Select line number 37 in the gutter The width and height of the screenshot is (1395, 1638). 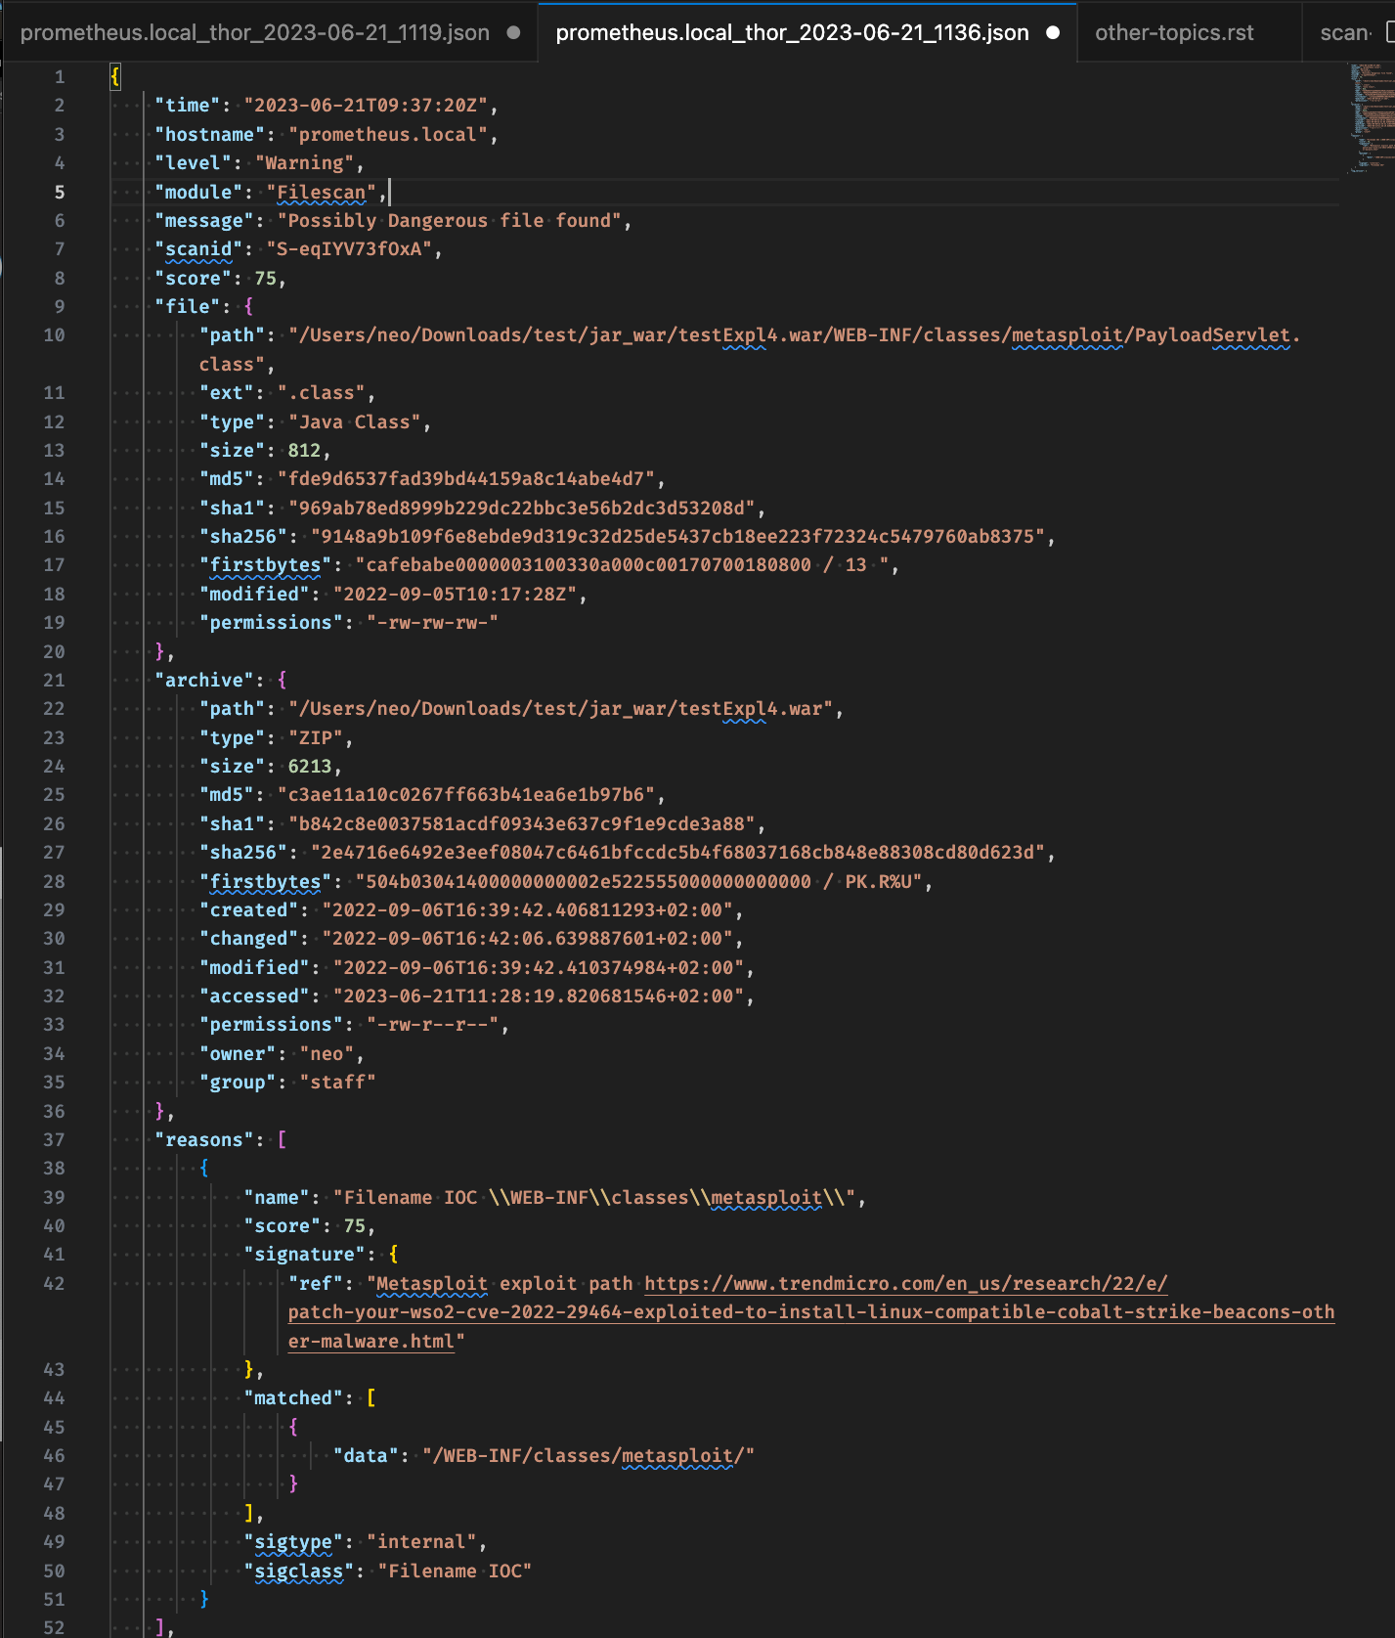[x=54, y=1139]
